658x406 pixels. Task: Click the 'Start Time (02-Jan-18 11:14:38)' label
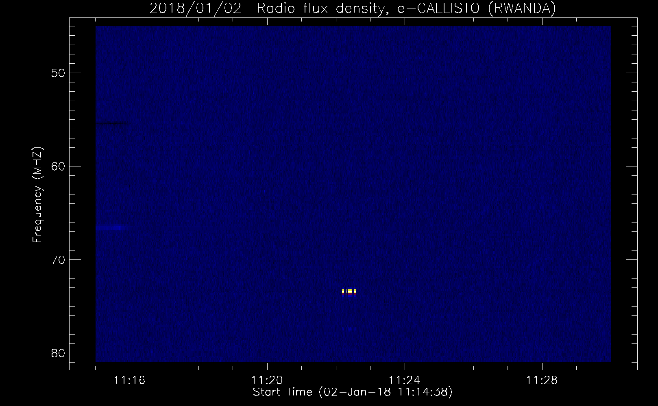pyautogui.click(x=353, y=392)
